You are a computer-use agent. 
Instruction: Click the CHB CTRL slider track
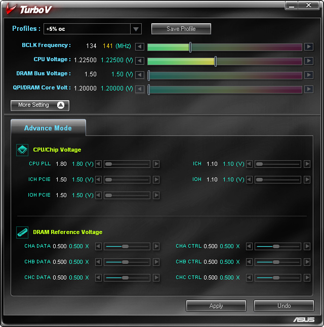[x=278, y=262]
